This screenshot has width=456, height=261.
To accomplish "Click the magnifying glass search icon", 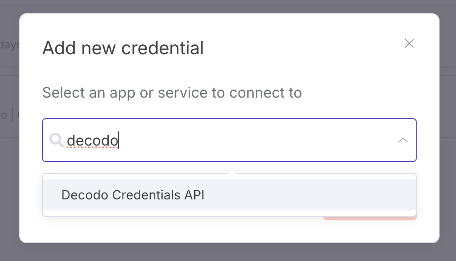I will pos(56,140).
